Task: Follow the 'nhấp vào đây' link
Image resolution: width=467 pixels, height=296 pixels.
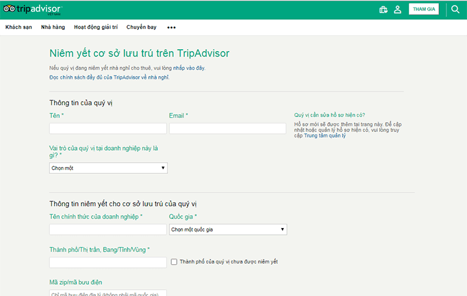Action: pyautogui.click(x=189, y=68)
